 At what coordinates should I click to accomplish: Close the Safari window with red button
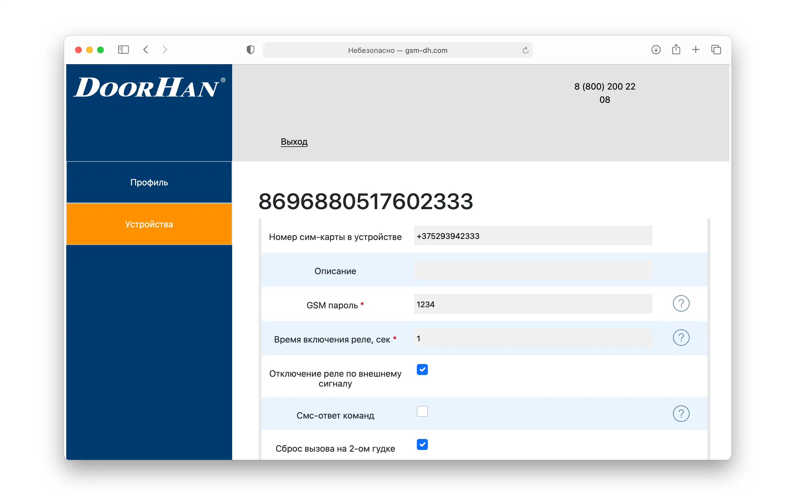click(78, 50)
